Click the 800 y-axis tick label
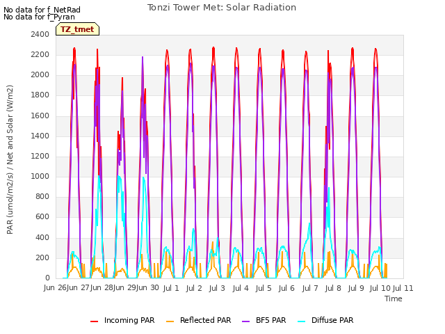The height and width of the screenshot is (334, 445). pos(42,196)
